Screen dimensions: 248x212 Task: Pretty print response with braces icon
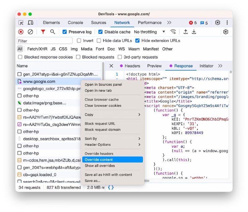[111, 187]
